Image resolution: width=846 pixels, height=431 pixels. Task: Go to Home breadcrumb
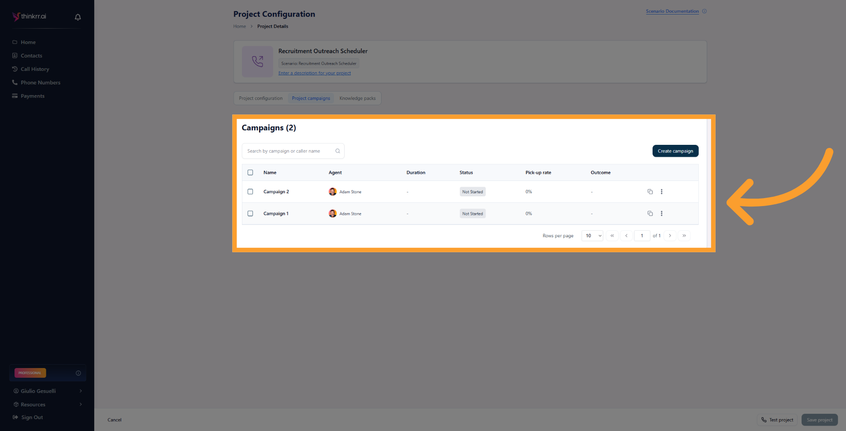[x=240, y=26]
